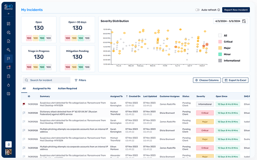Switch to the Assigned to Me tab
257x160 pixels.
(x=42, y=88)
